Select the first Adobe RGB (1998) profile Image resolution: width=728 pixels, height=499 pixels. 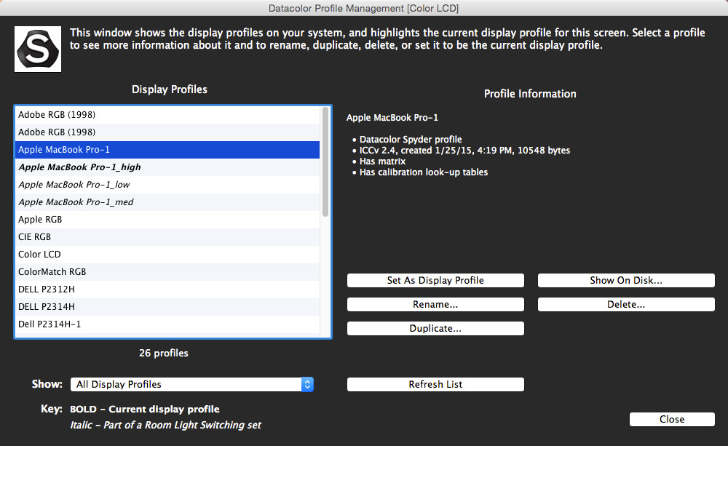pyautogui.click(x=167, y=114)
